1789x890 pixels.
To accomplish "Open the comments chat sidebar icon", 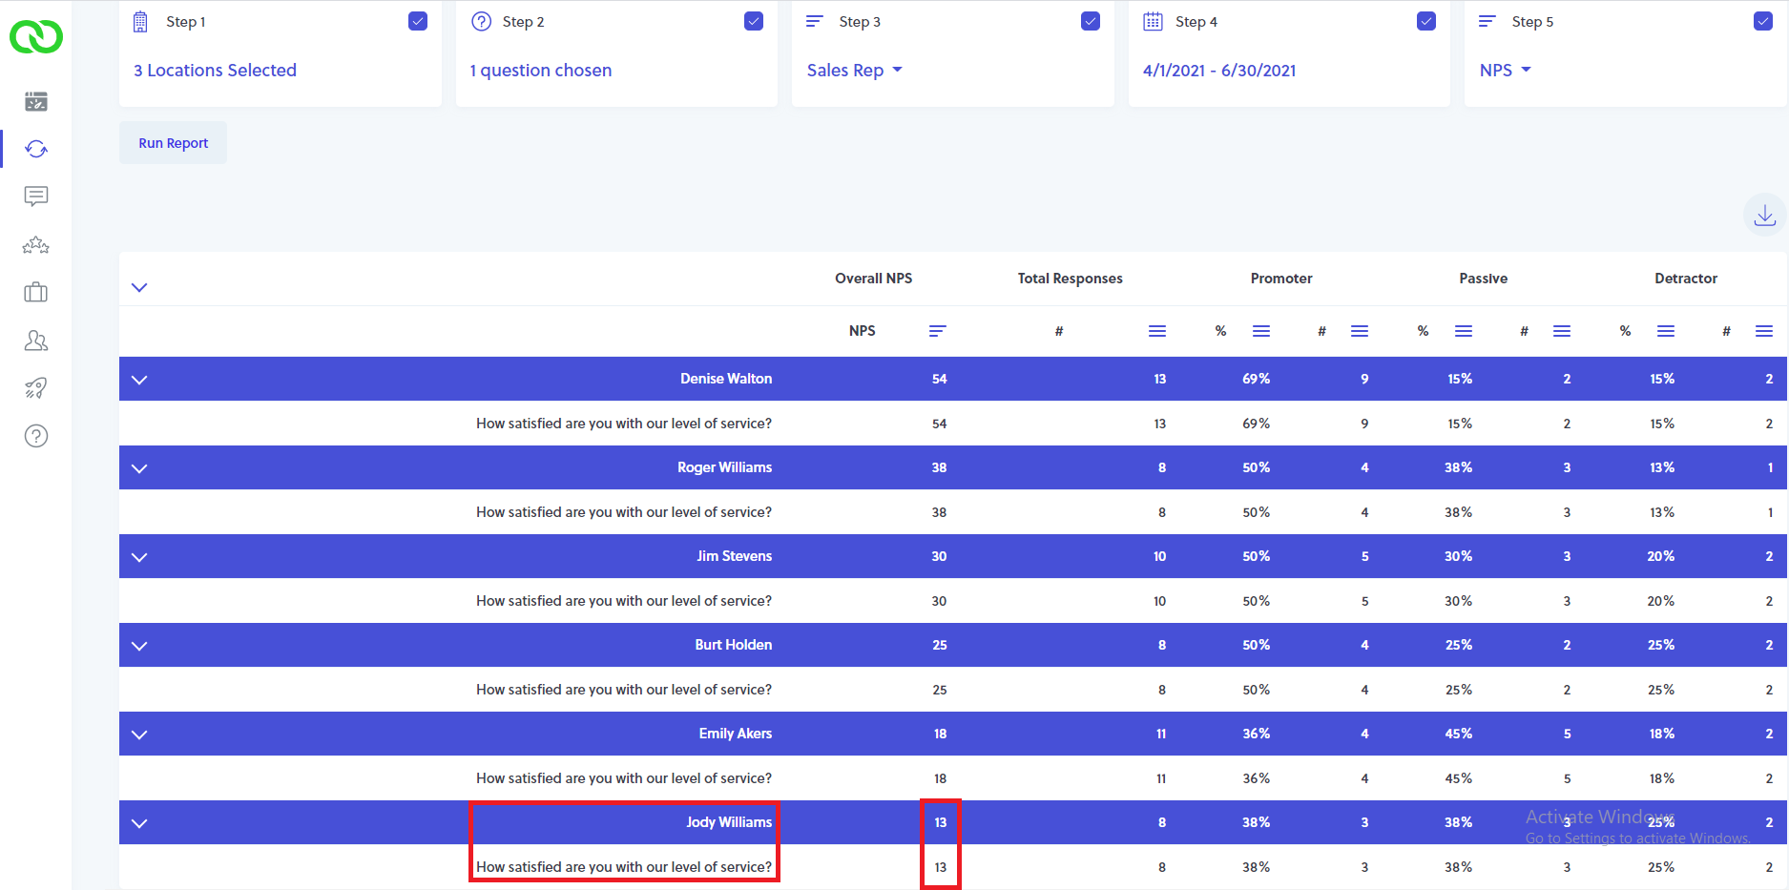I will 36,197.
